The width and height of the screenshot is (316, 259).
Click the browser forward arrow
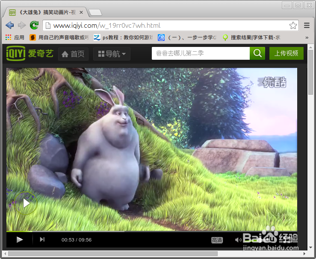[22, 25]
